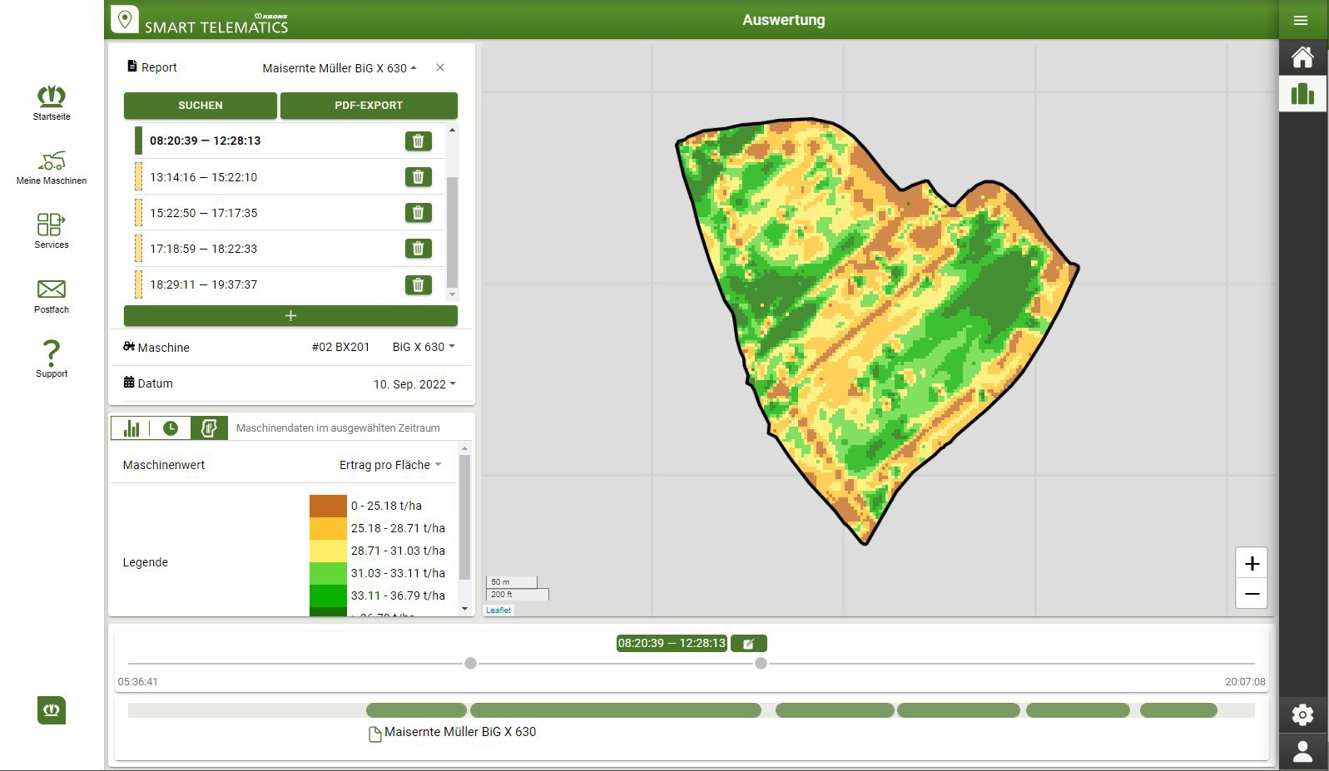Screen dimensions: 1329x771
Task: Go to home via house icon
Action: coord(1302,57)
